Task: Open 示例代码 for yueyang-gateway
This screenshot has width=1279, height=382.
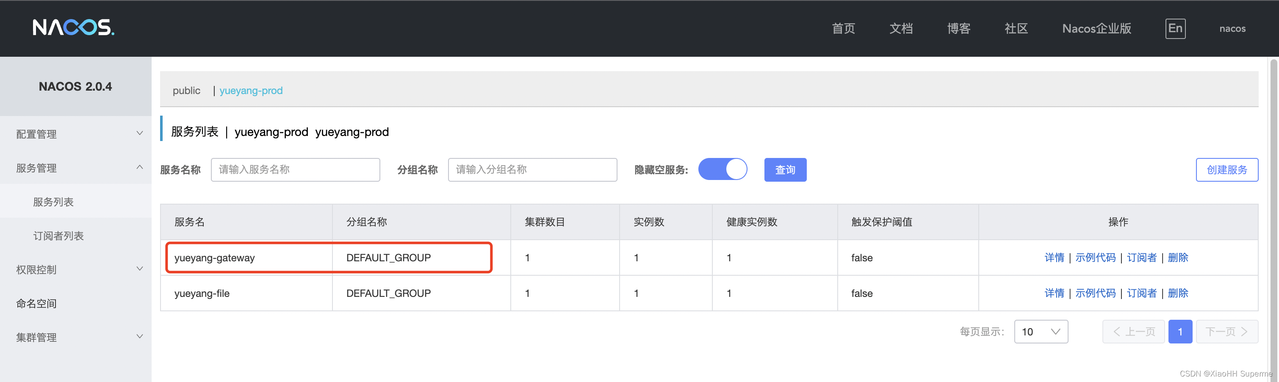Action: pos(1095,257)
